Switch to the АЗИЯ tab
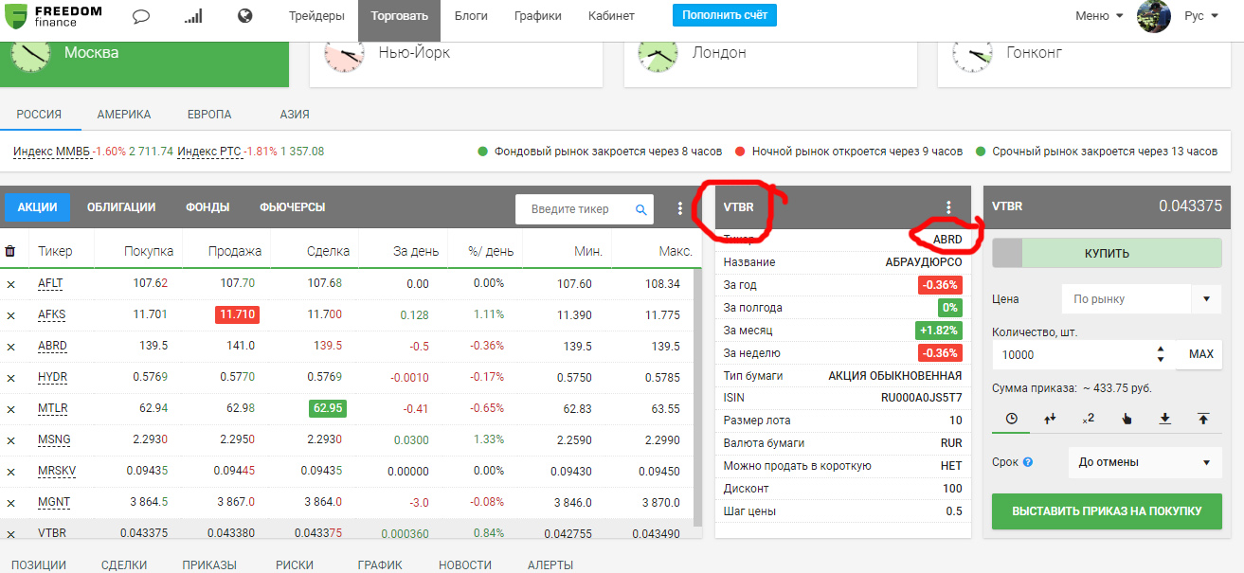 (294, 115)
